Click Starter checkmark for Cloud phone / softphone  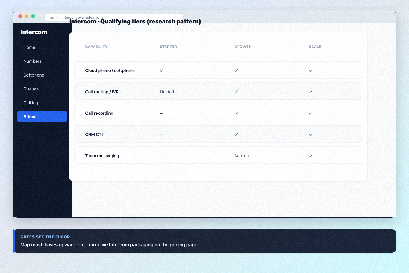click(162, 71)
